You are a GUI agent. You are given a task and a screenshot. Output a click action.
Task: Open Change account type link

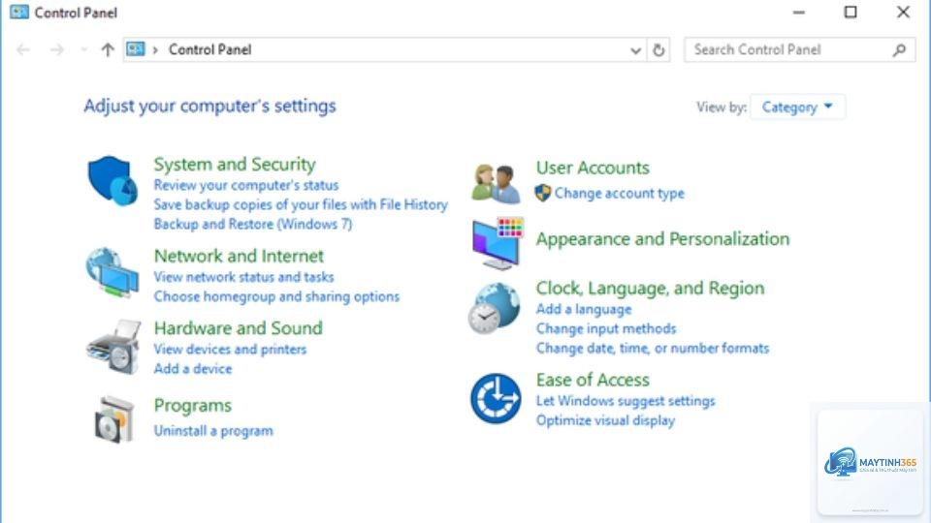(620, 194)
